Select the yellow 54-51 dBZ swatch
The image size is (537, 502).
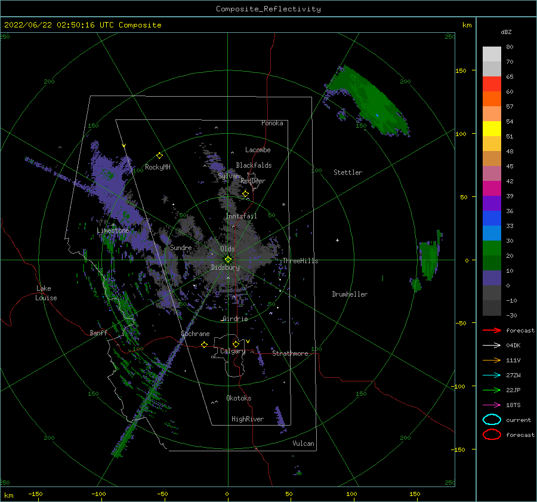(x=492, y=129)
